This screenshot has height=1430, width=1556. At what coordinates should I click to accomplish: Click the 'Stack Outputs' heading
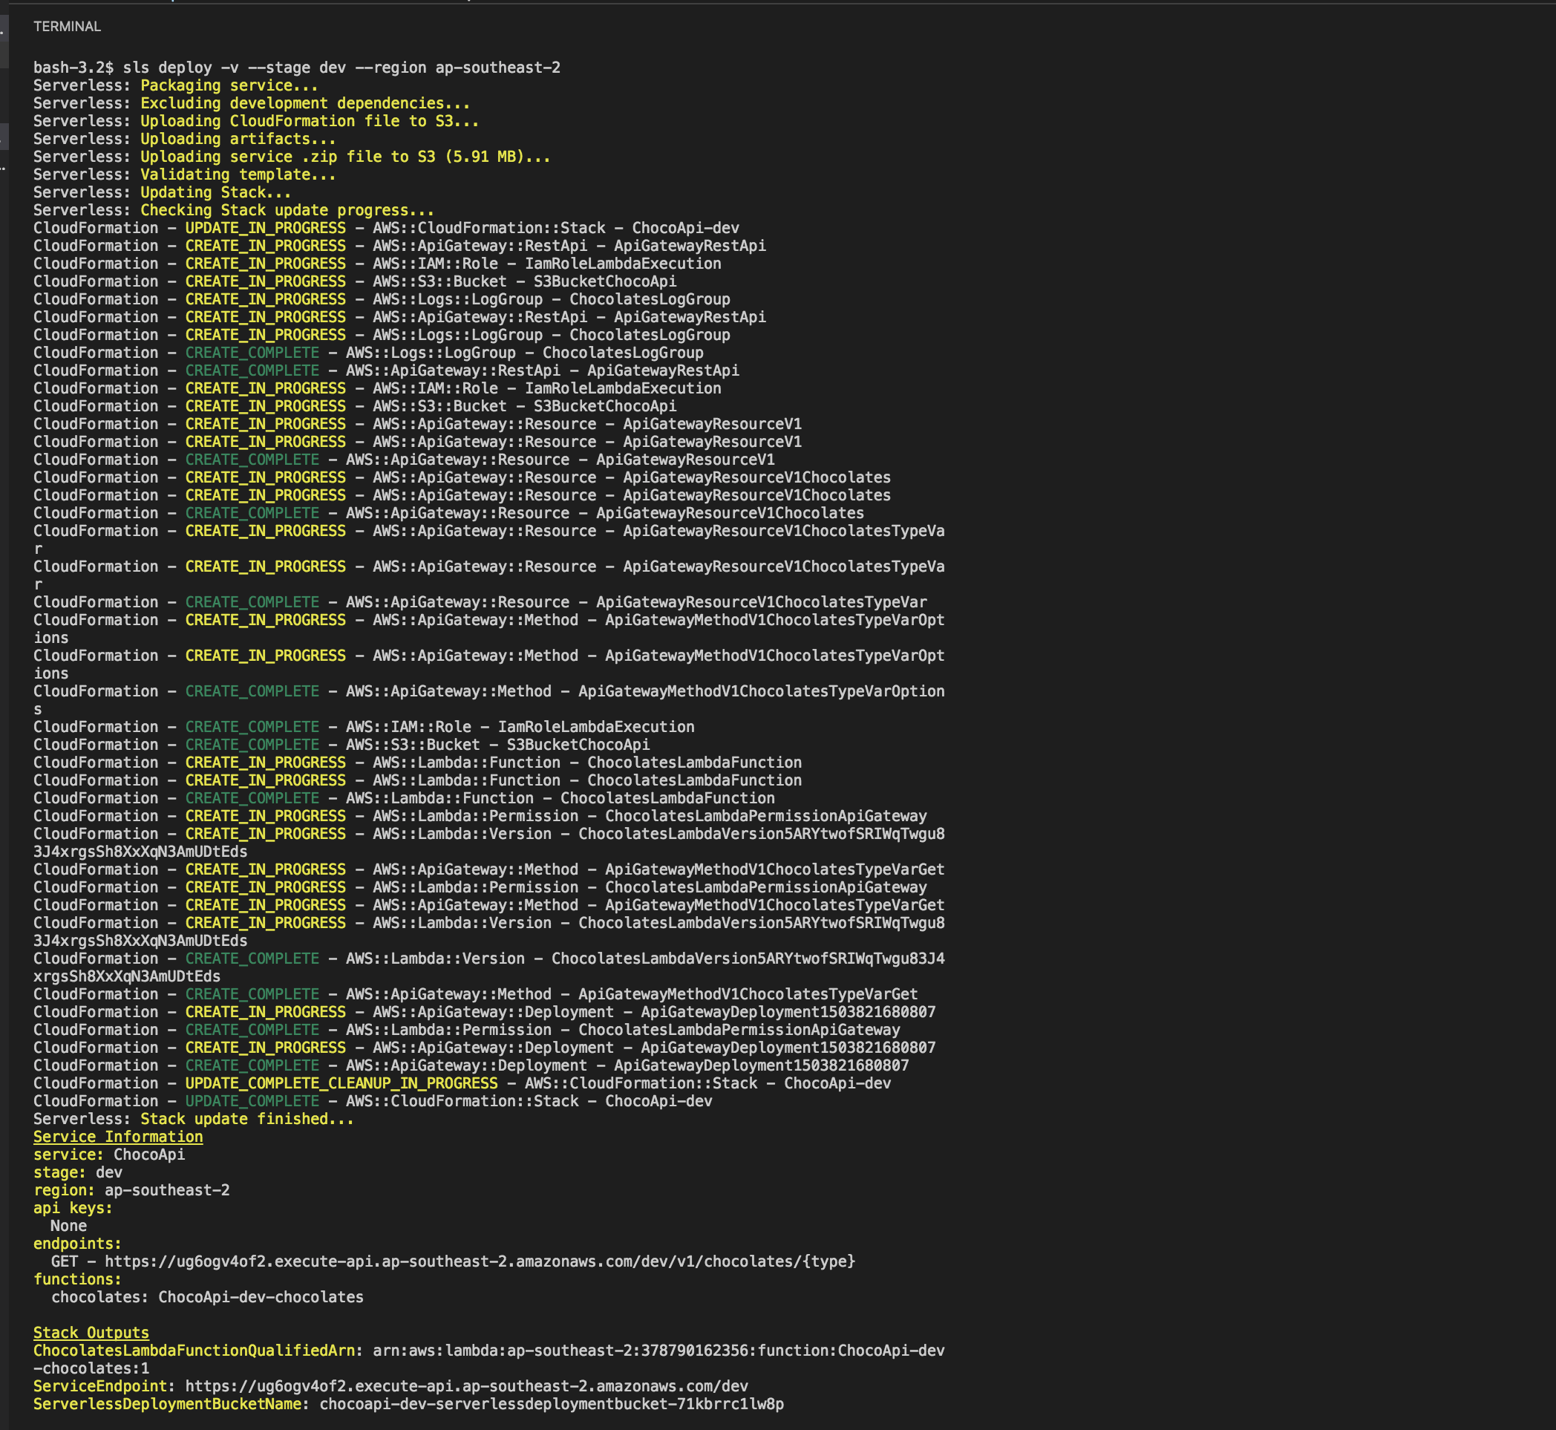pos(91,1331)
